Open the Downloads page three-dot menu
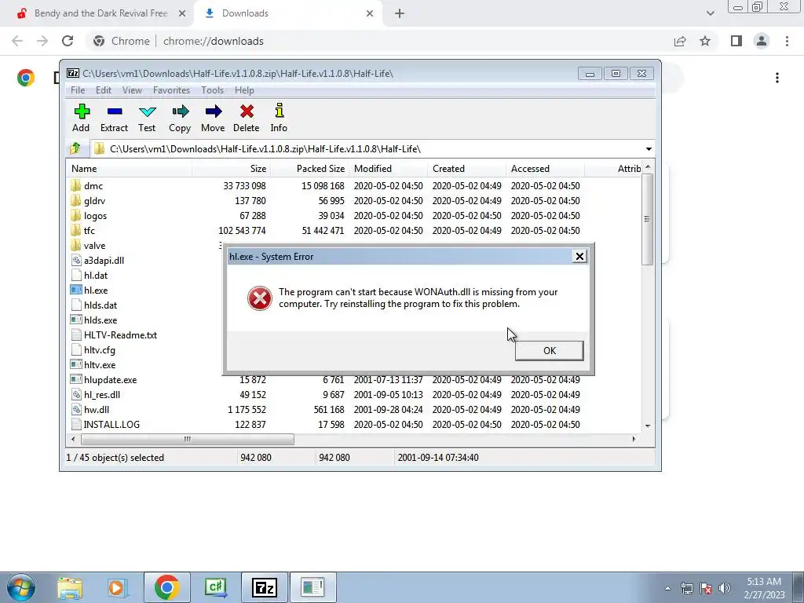Image resolution: width=804 pixels, height=603 pixels. click(x=777, y=78)
